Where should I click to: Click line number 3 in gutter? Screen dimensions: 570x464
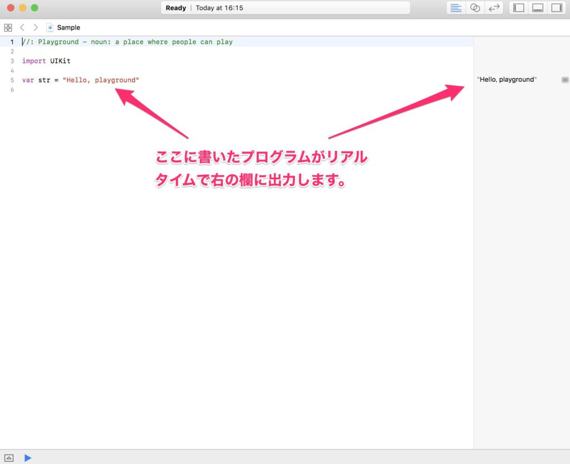point(12,61)
